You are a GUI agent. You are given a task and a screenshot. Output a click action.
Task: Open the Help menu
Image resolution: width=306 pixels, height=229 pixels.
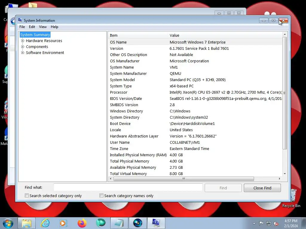(54, 27)
